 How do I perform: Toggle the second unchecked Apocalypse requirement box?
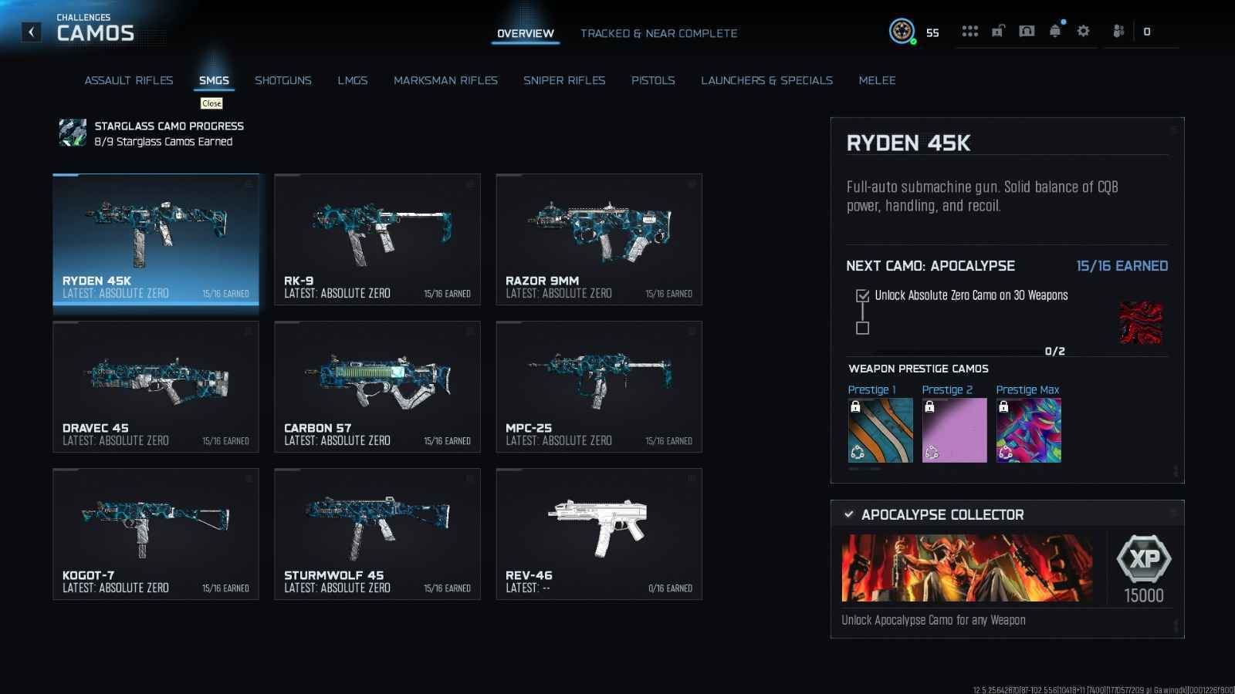[x=863, y=328]
